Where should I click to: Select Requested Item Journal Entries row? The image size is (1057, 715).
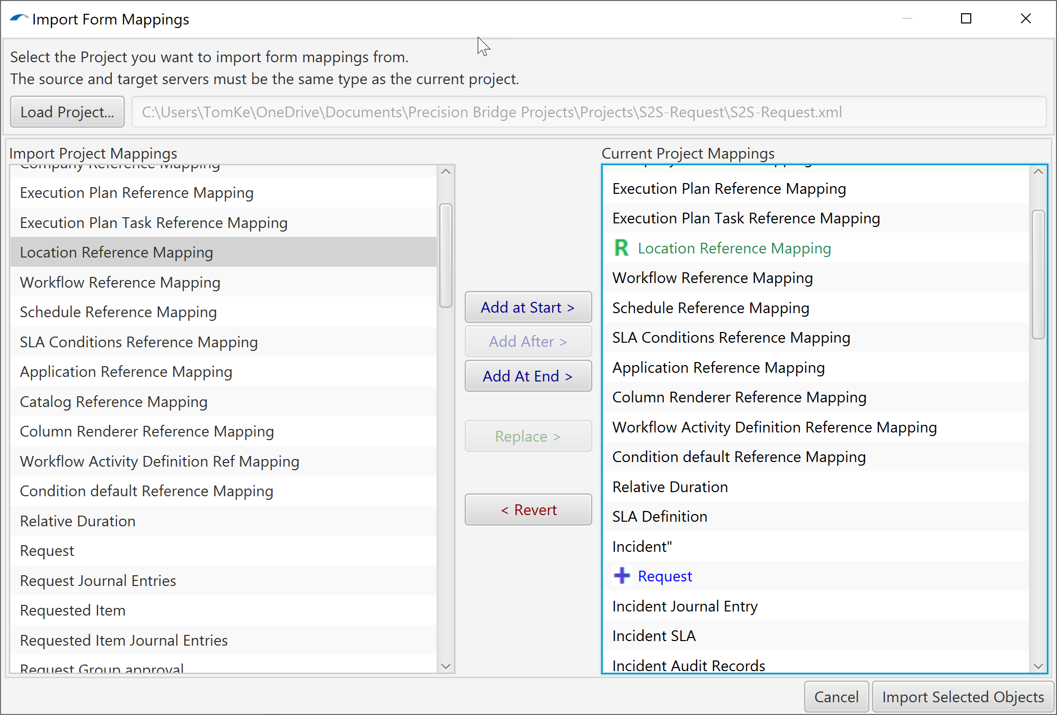tap(224, 640)
